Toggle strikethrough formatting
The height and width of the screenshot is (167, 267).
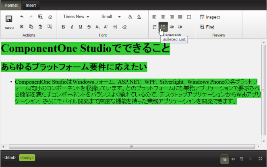[x=89, y=27]
